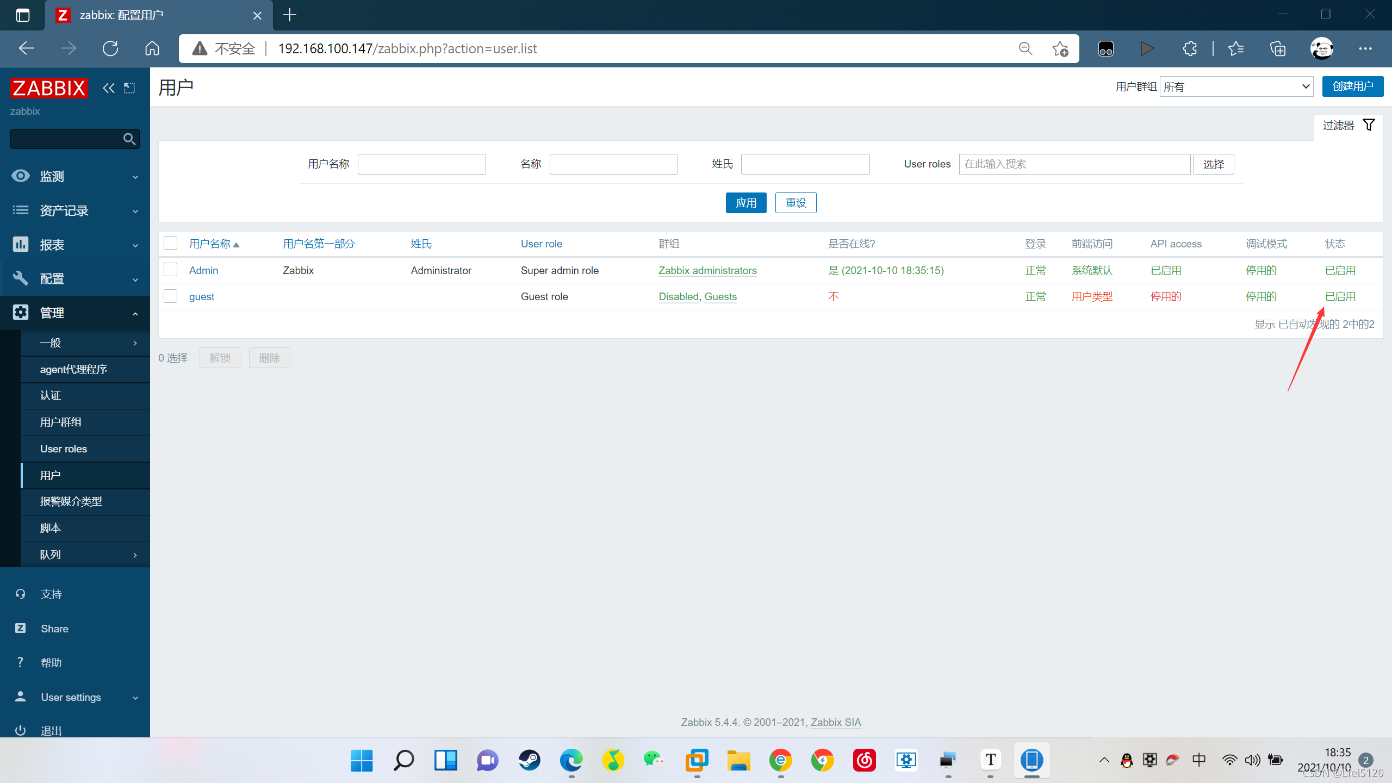Screen dimensions: 1392x783
Task: Open the zoom-out magnifier in address bar
Action: pos(1026,48)
